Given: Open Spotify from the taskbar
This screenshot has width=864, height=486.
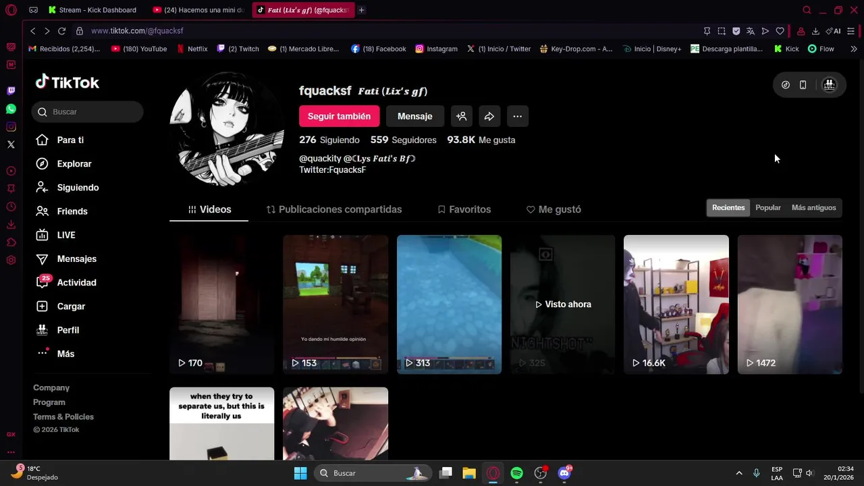Looking at the screenshot, I should coord(516,473).
